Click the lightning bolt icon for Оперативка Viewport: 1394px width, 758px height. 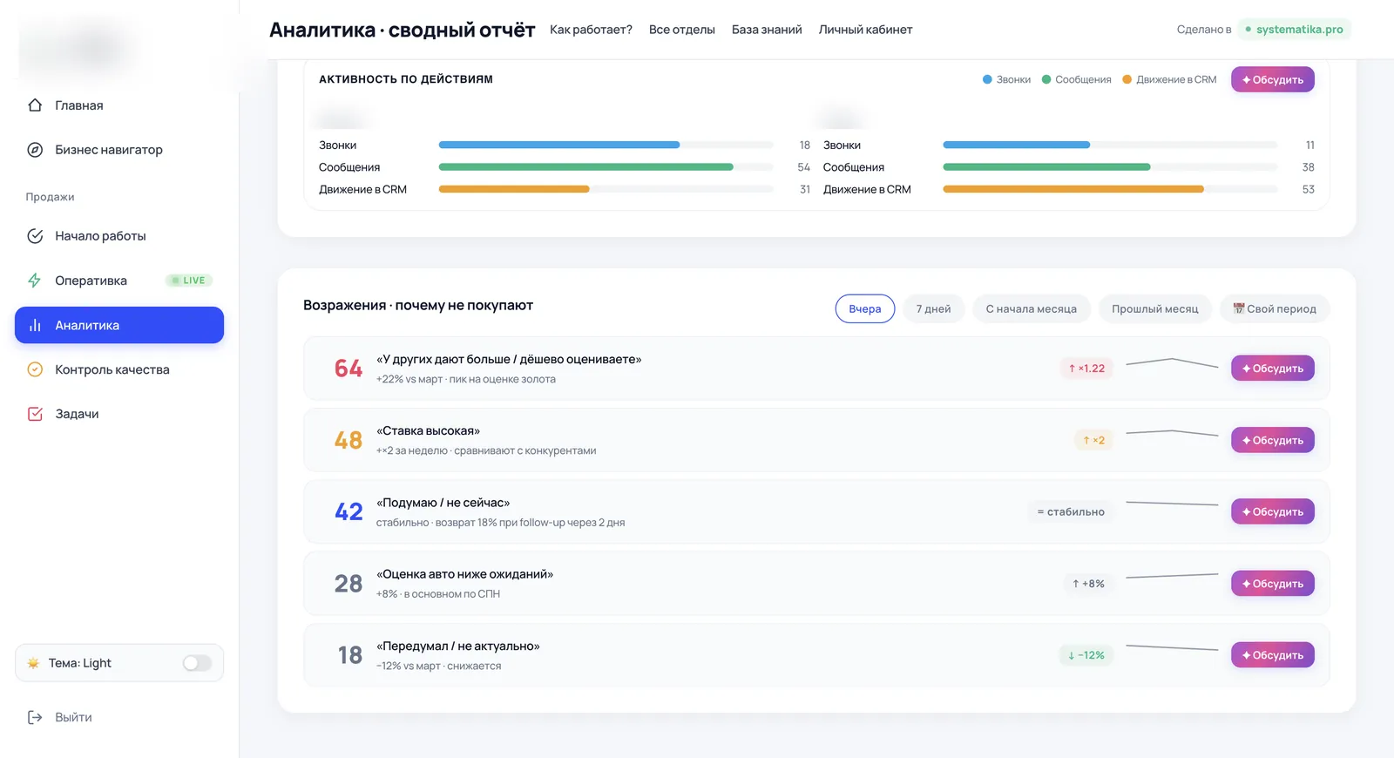[x=35, y=281]
